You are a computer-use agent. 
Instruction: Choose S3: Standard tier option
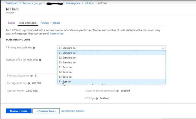tap(112, 62)
